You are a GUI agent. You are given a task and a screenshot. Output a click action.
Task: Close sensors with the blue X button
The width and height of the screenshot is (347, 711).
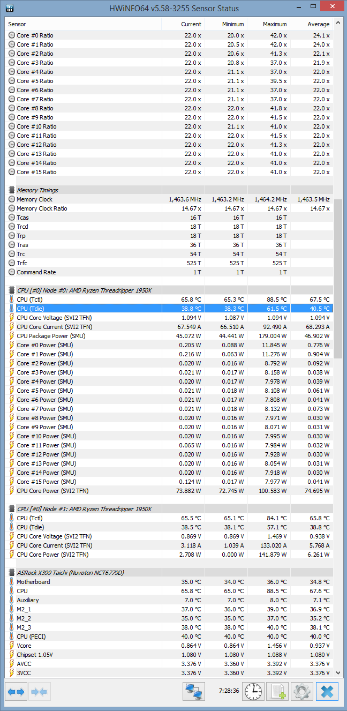(x=327, y=692)
